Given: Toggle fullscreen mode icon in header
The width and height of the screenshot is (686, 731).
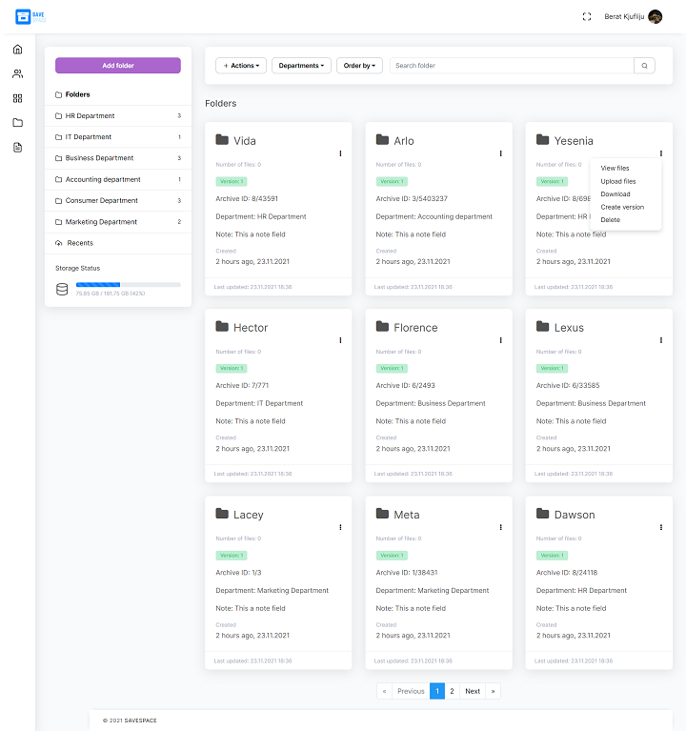Looking at the screenshot, I should point(587,16).
